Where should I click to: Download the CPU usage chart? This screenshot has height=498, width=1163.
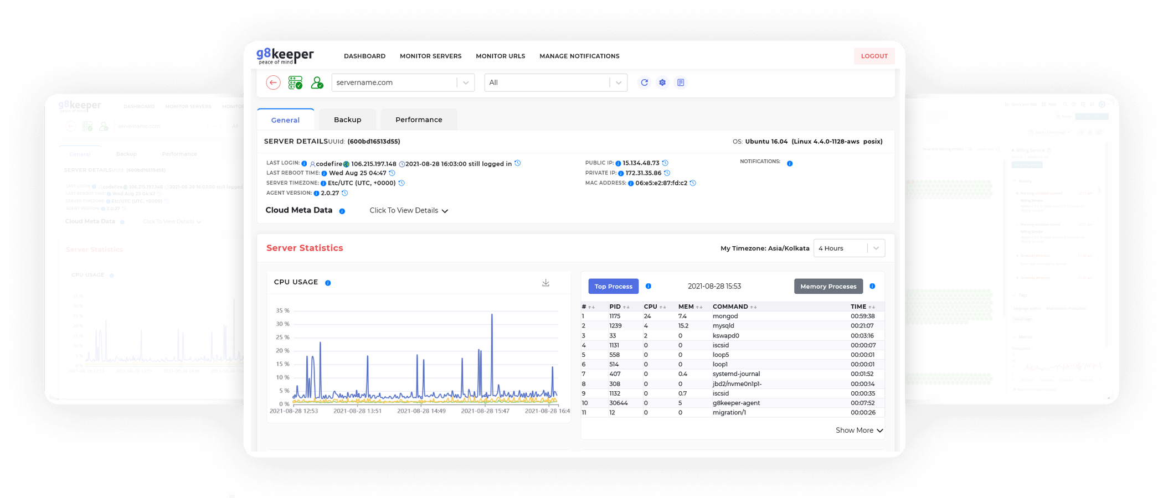pyautogui.click(x=546, y=283)
